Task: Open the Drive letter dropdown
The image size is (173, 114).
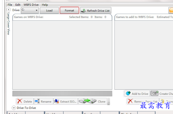Action: click(x=30, y=10)
